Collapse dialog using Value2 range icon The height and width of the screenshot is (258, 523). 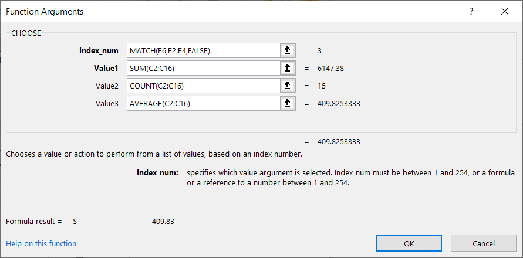tap(287, 86)
